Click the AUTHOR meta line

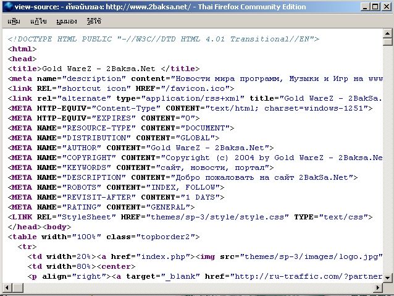(x=140, y=148)
